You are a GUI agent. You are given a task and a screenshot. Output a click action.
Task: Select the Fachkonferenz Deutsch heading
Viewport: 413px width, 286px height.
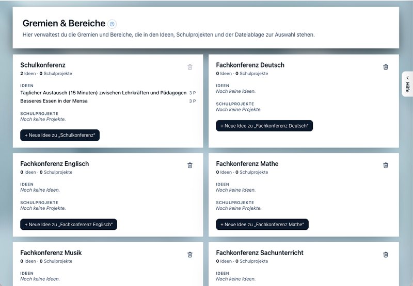pyautogui.click(x=250, y=65)
